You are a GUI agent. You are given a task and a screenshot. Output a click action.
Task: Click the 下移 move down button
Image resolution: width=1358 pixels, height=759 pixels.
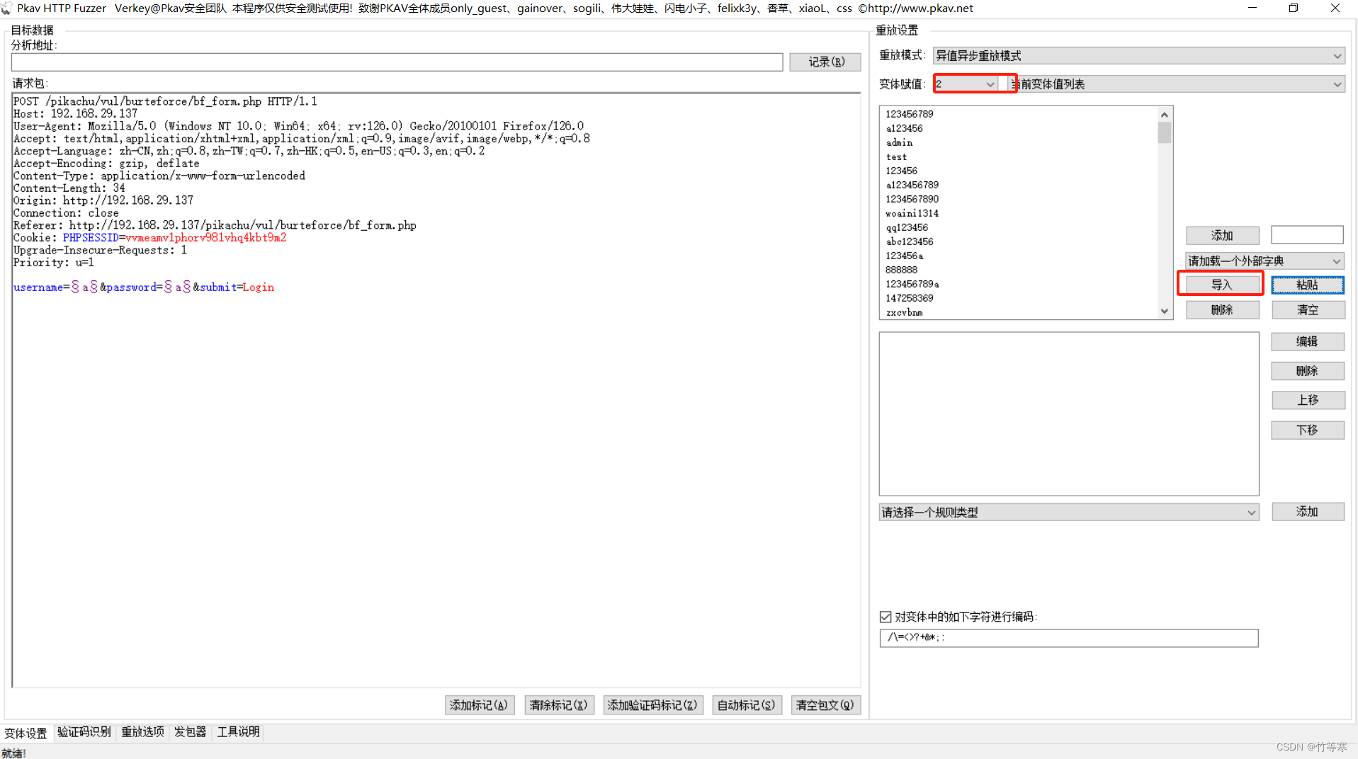[x=1307, y=430]
